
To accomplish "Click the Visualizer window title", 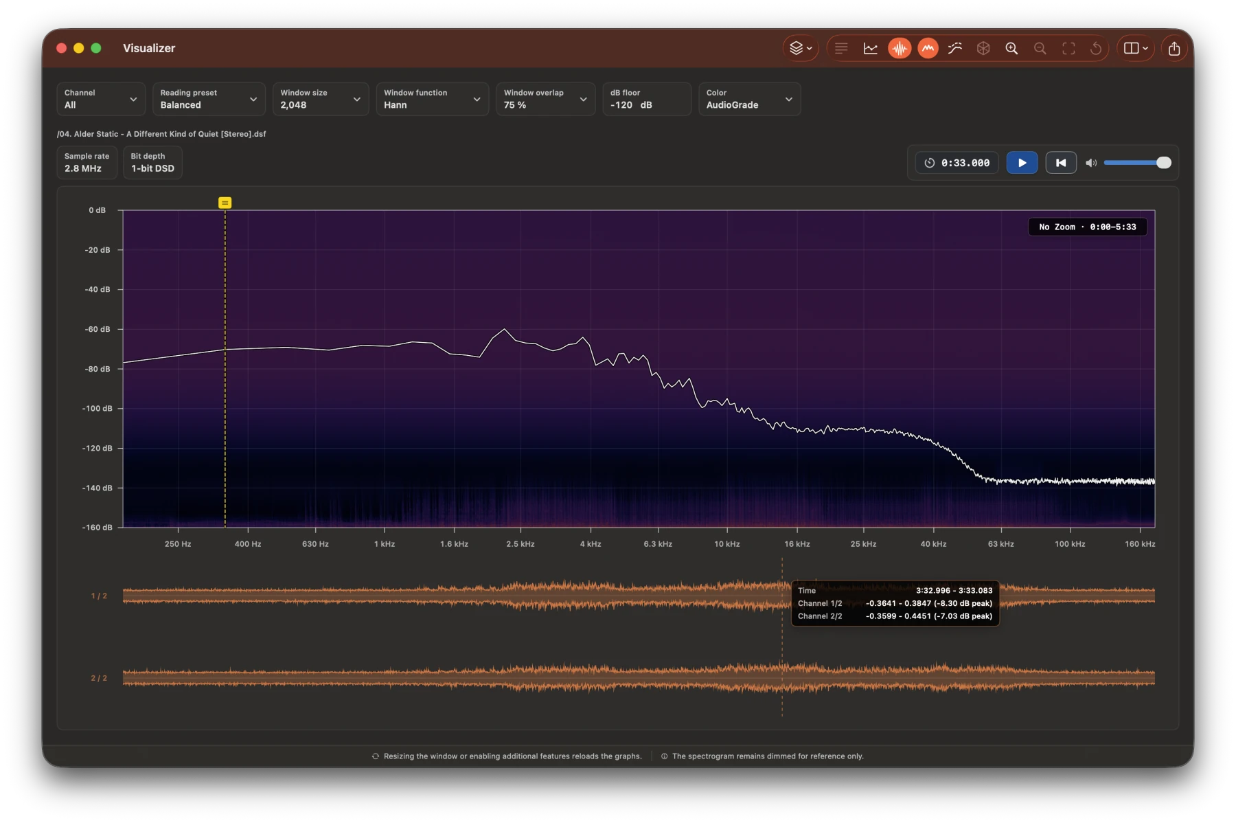I will point(149,48).
